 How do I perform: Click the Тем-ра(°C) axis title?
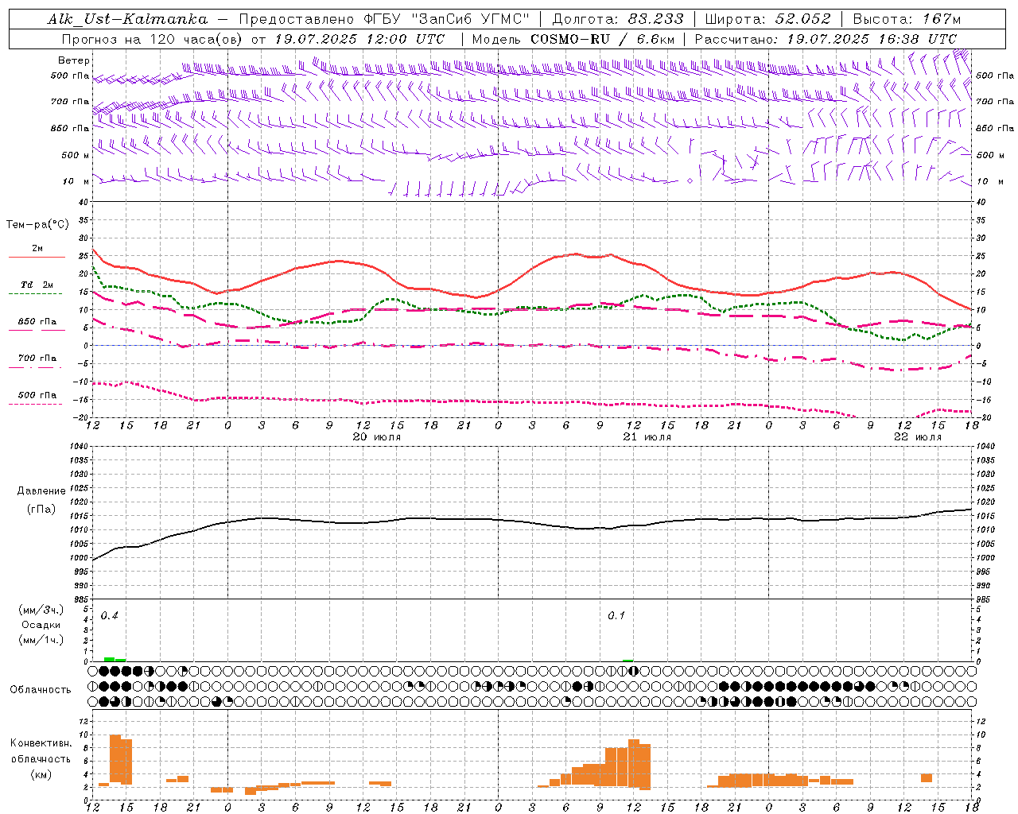pyautogui.click(x=37, y=225)
